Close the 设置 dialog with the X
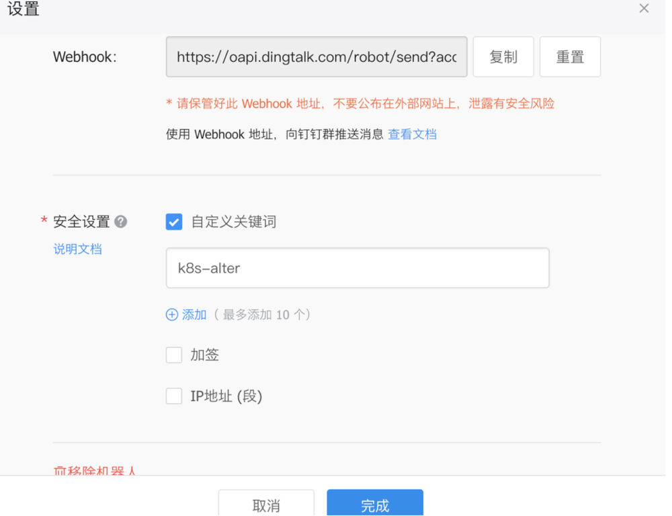 click(644, 8)
